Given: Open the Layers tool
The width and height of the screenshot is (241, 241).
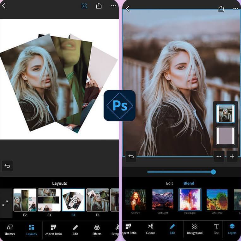Looking at the screenshot, I should click(232, 229).
